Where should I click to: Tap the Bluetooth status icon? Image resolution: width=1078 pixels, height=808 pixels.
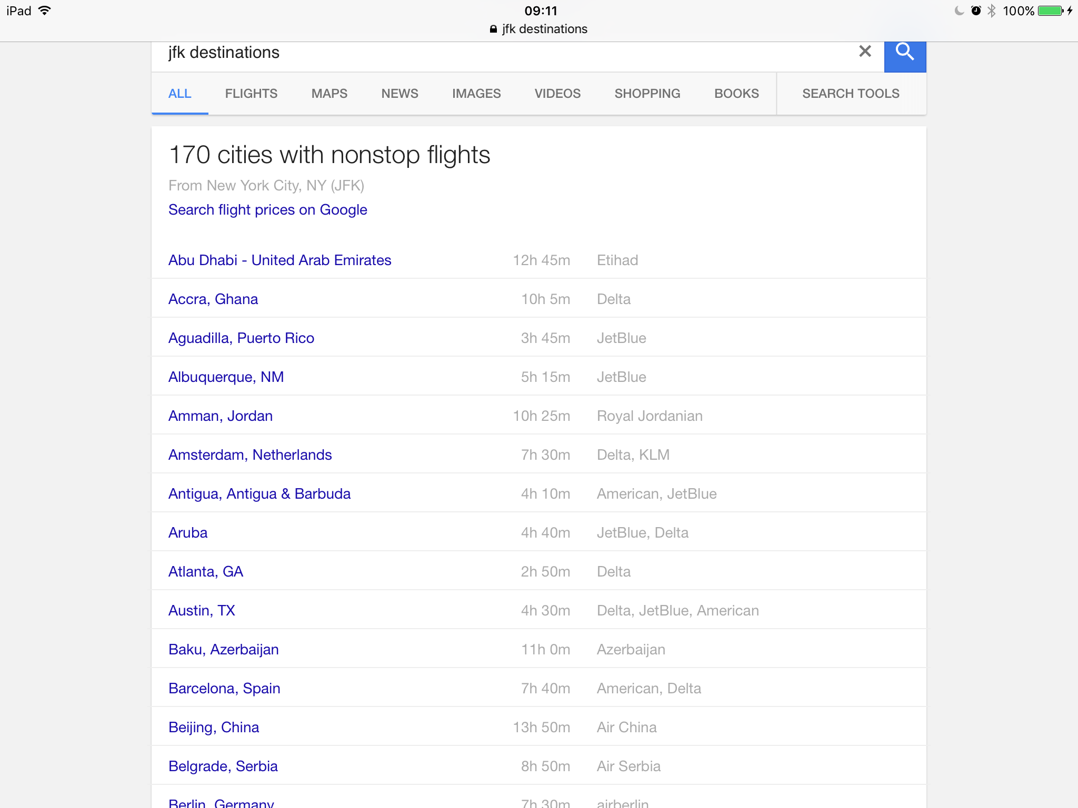992,11
